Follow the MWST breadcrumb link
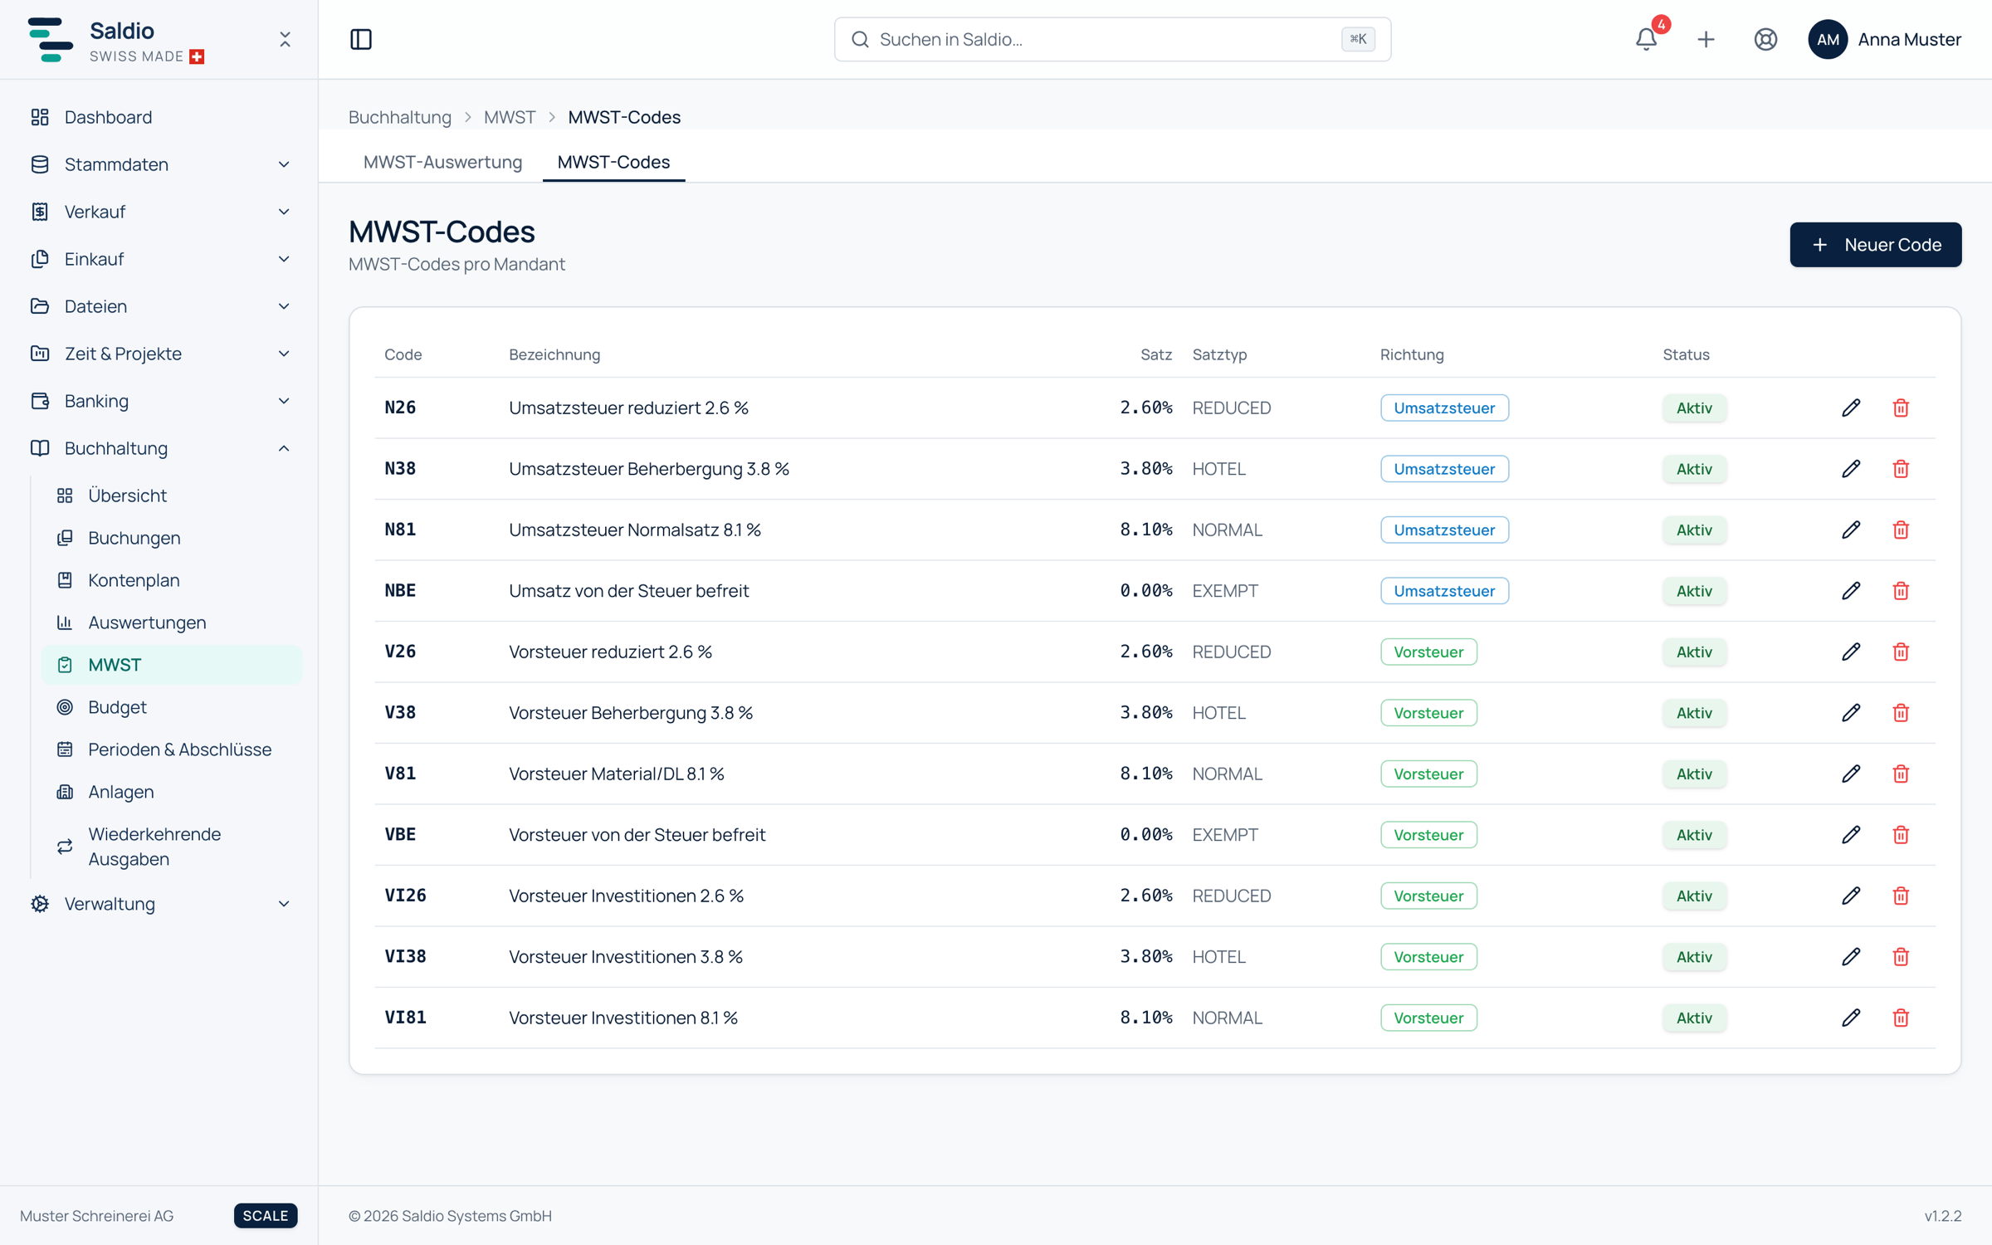 (510, 117)
